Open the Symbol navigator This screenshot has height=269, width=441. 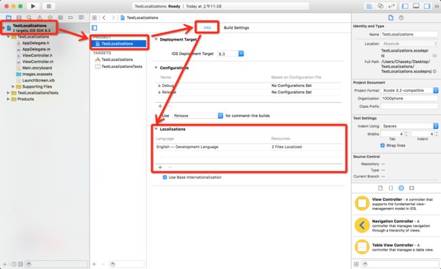click(x=19, y=18)
